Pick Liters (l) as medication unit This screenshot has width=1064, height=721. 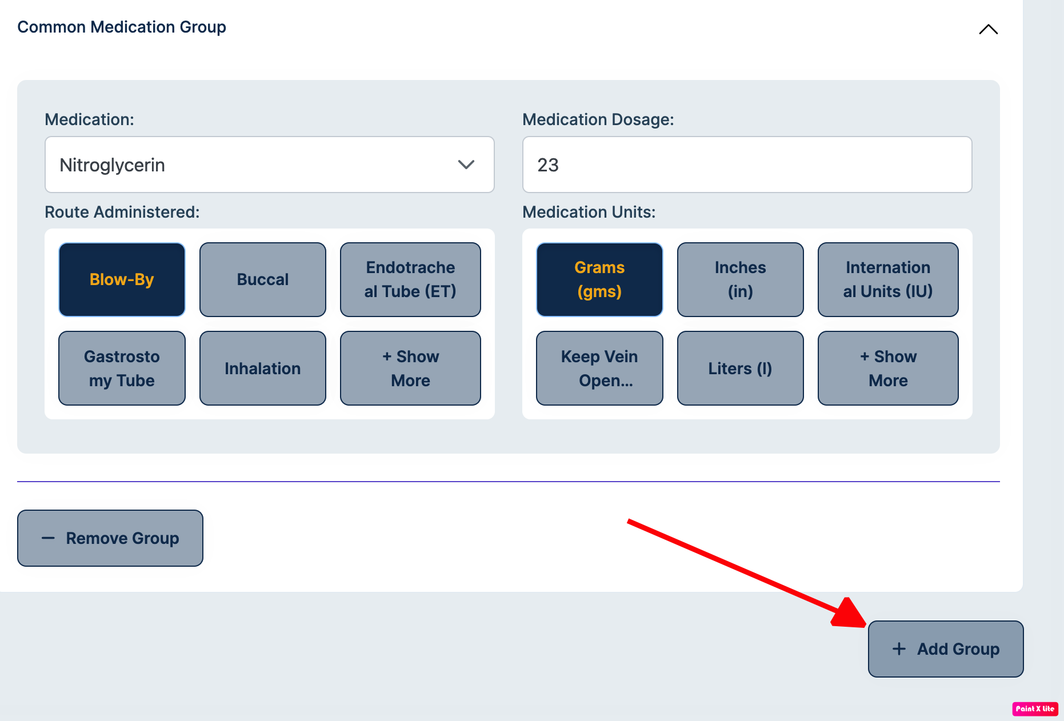pyautogui.click(x=740, y=368)
